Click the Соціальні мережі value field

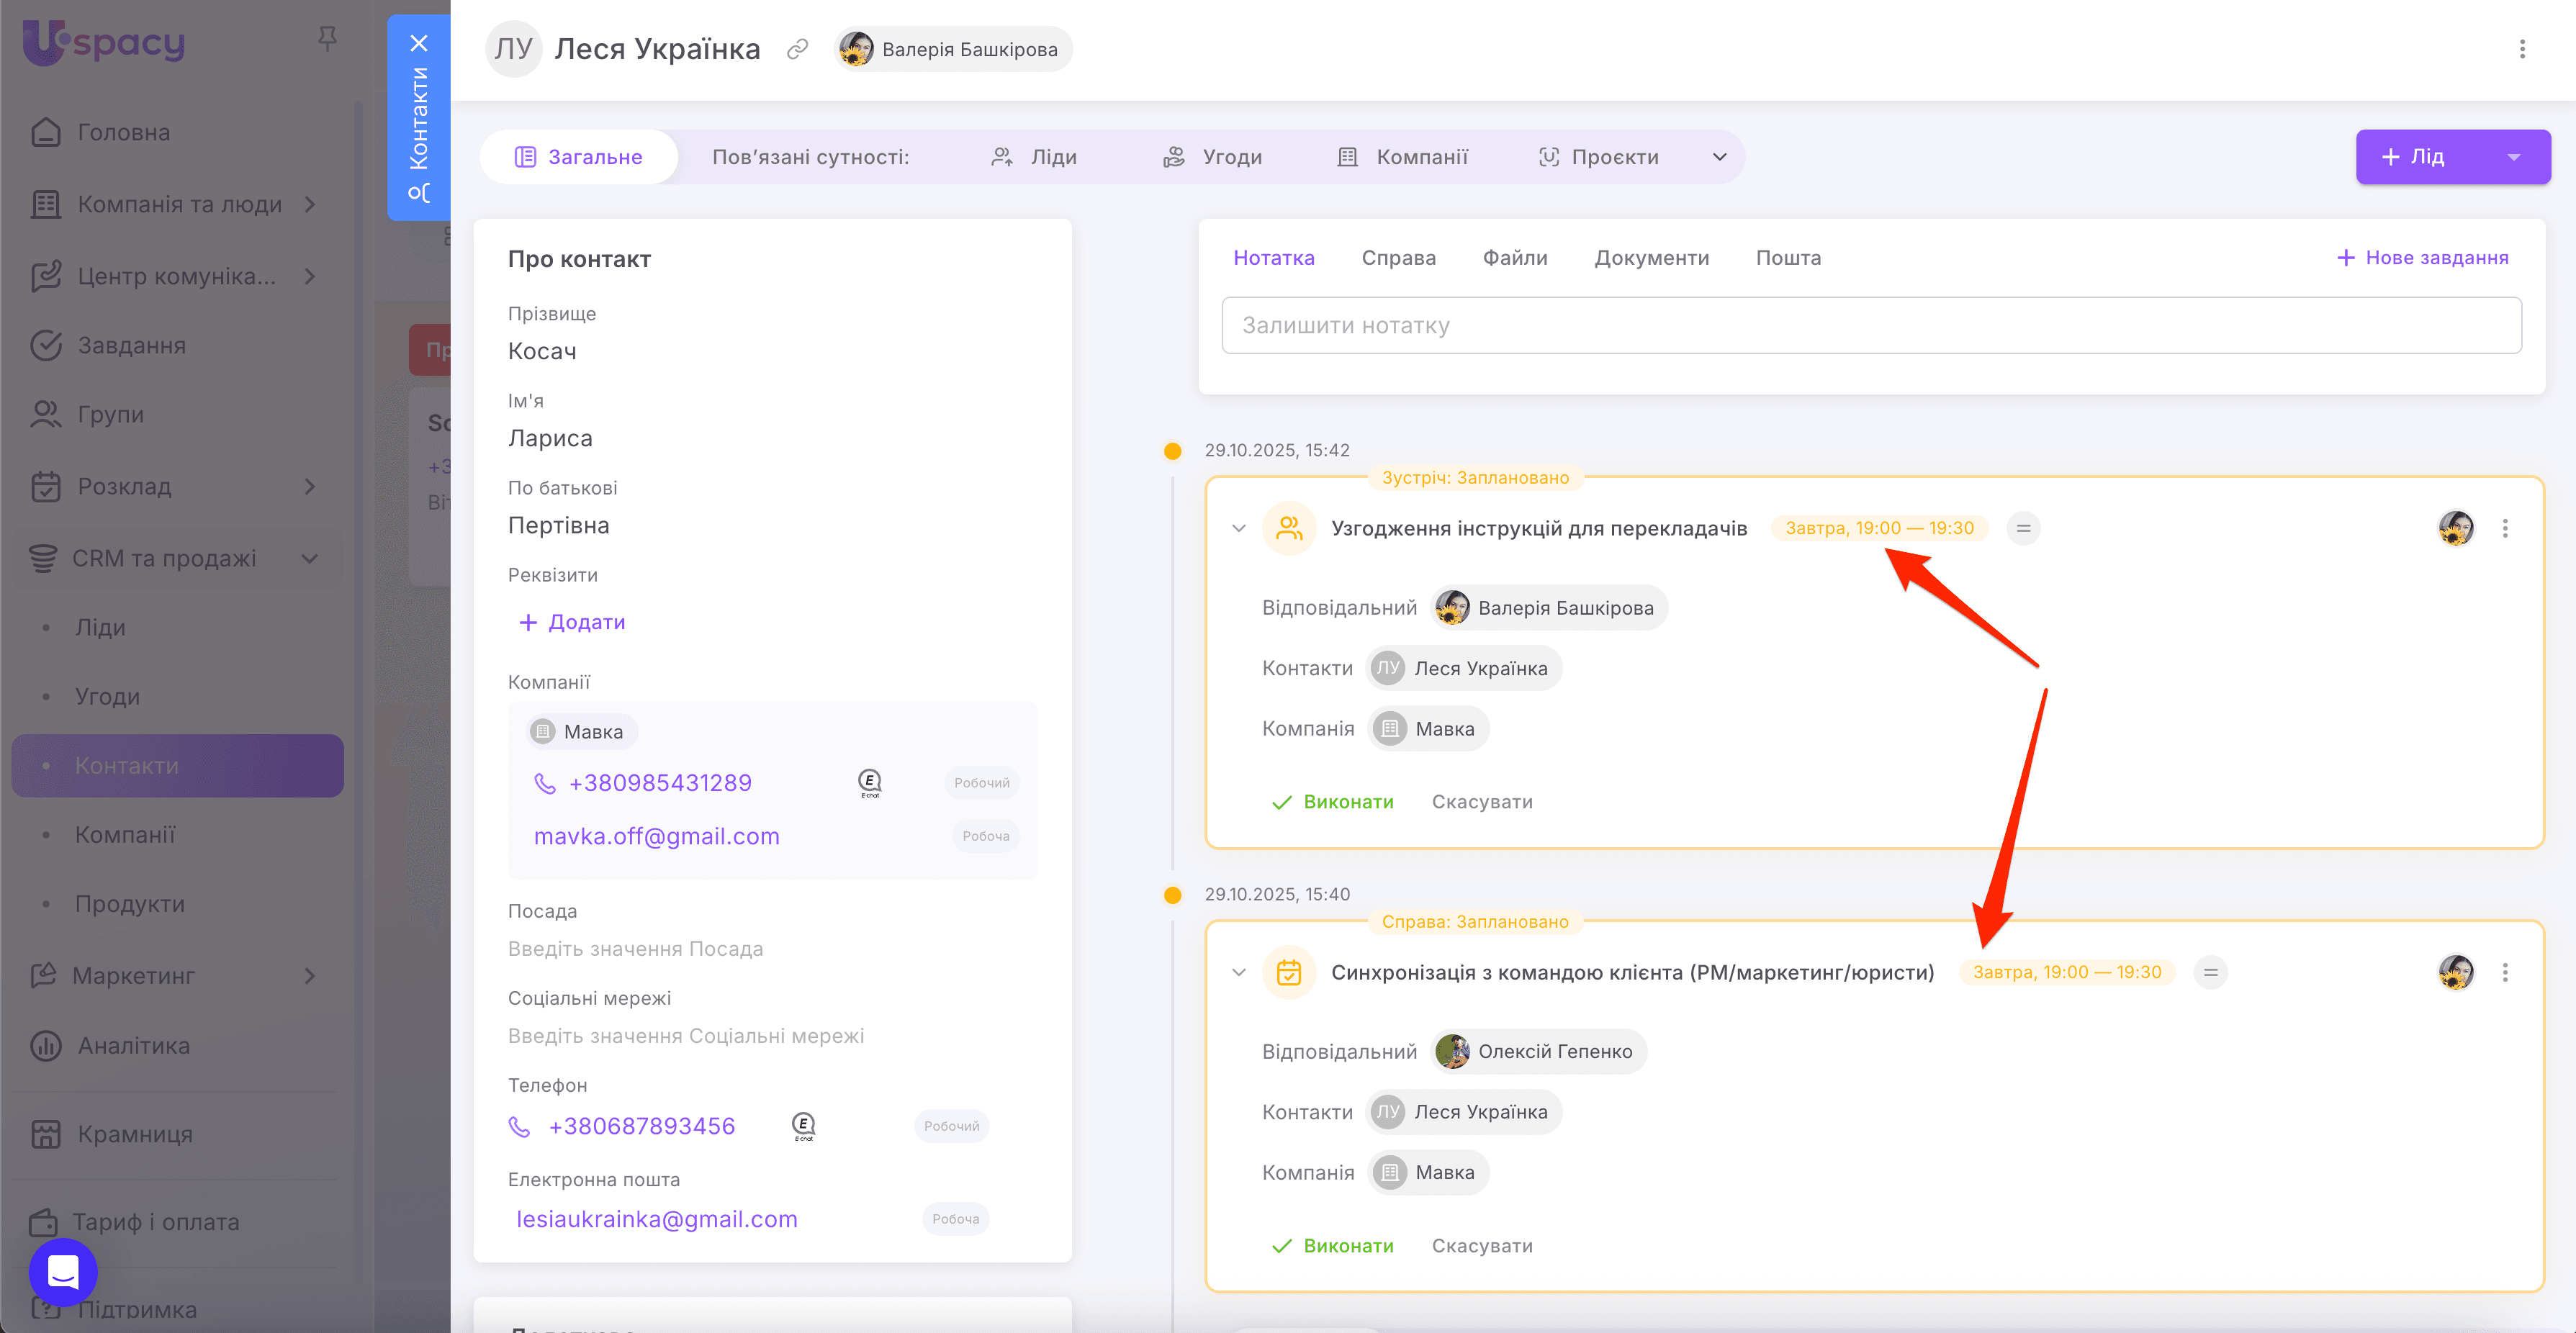(x=685, y=1037)
